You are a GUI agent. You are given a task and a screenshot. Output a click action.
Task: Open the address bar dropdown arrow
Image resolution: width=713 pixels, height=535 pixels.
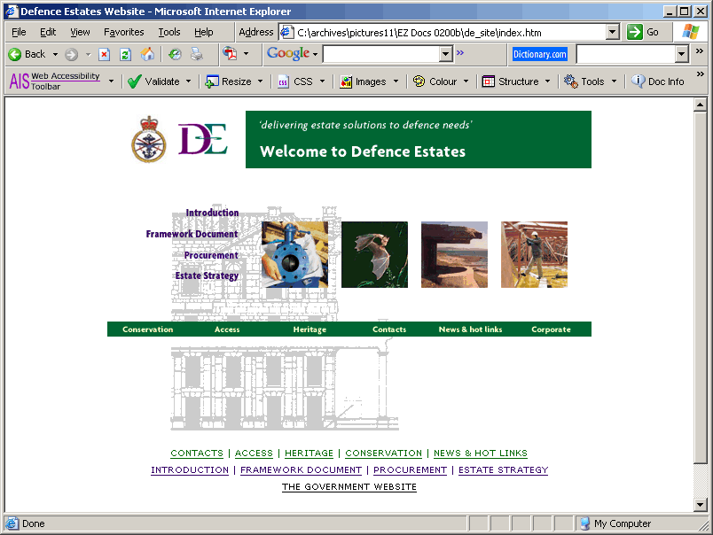point(613,32)
